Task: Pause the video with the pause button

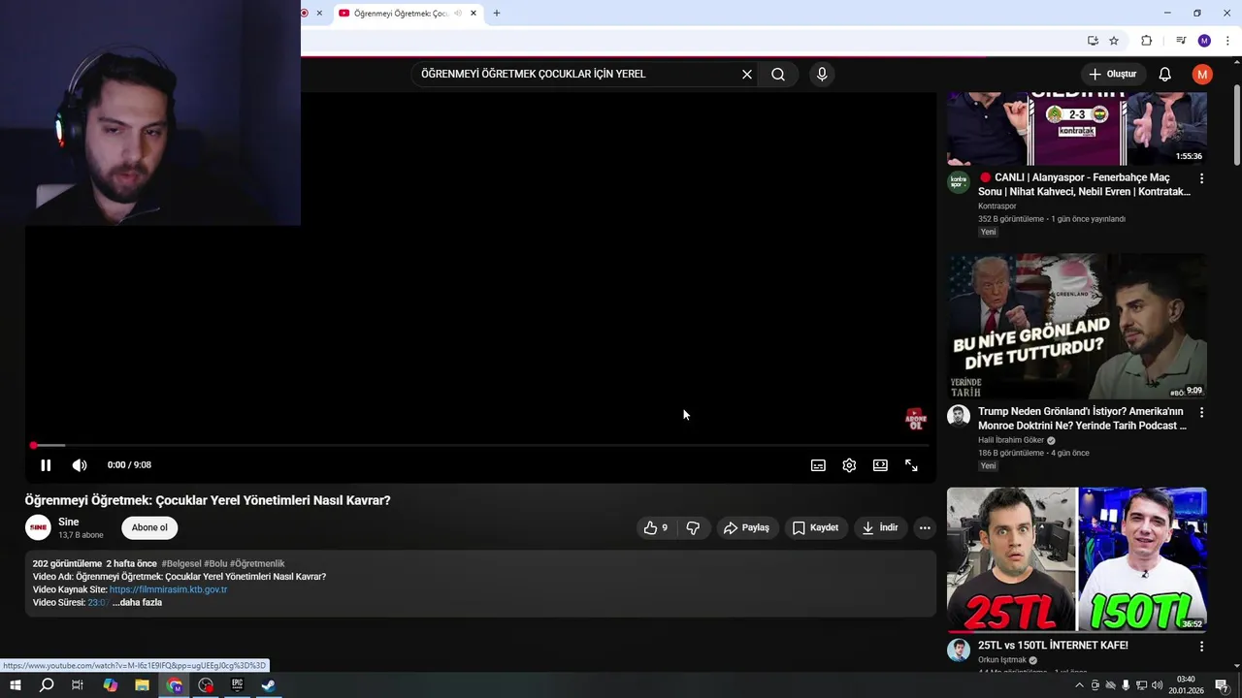Action: (x=46, y=465)
